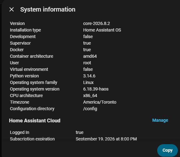This screenshot has height=157, width=180.
Task: Select the value /config
Action: 90,109
